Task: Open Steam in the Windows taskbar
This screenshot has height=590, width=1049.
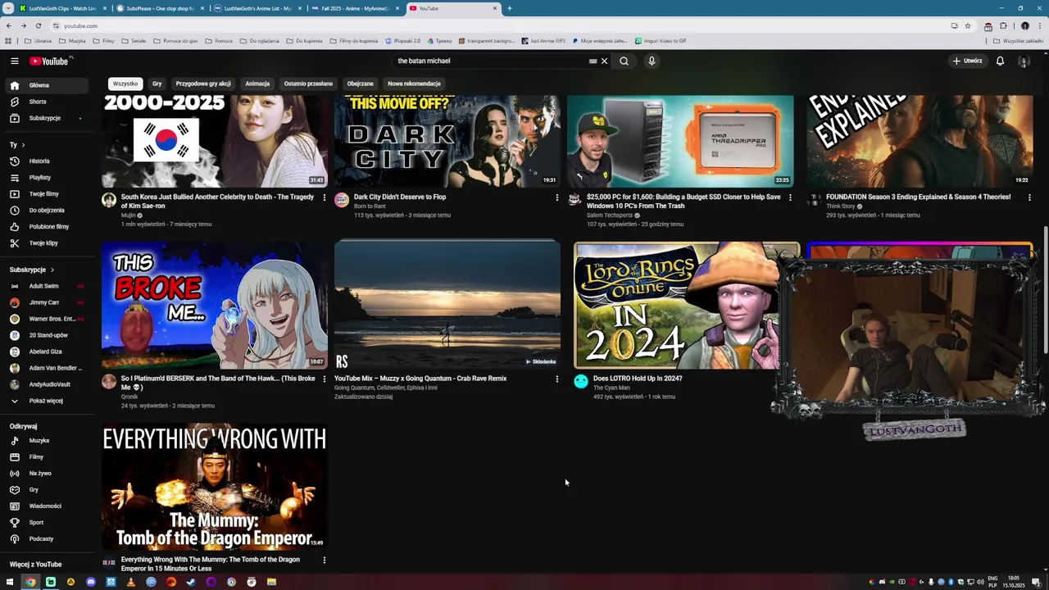Action: 191,582
